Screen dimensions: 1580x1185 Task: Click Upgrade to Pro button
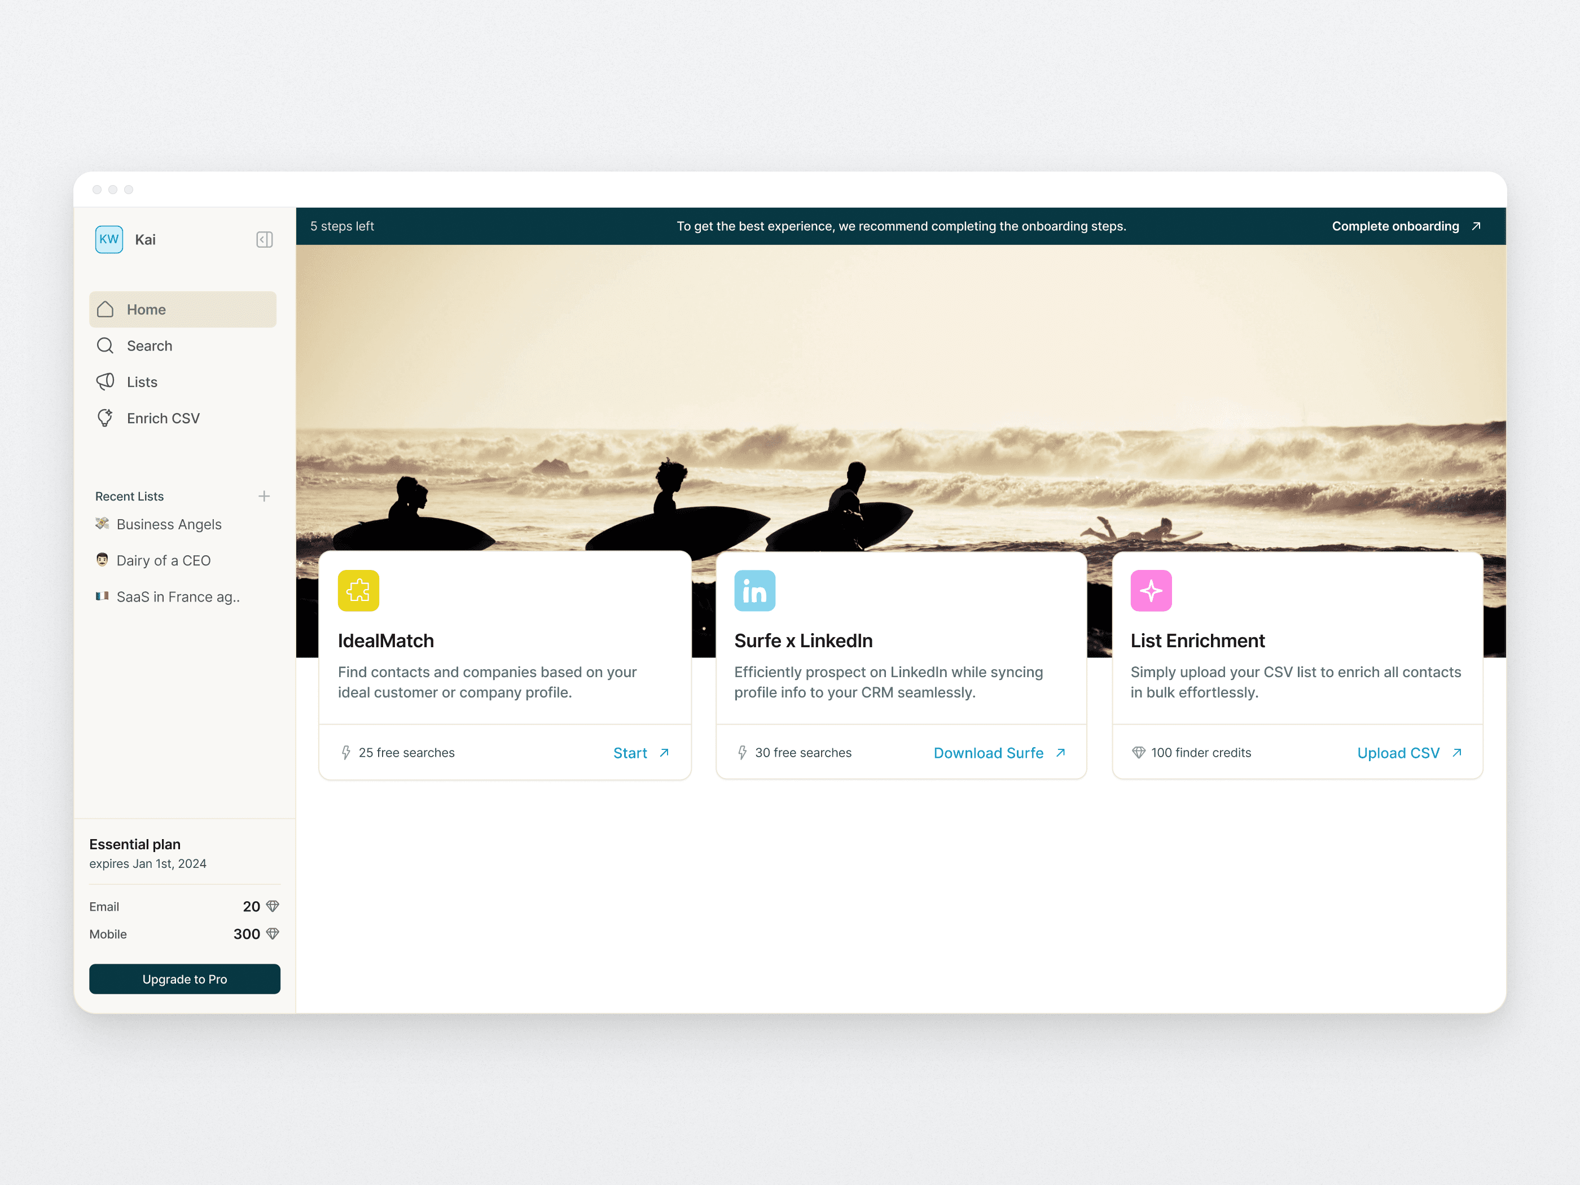point(185,979)
